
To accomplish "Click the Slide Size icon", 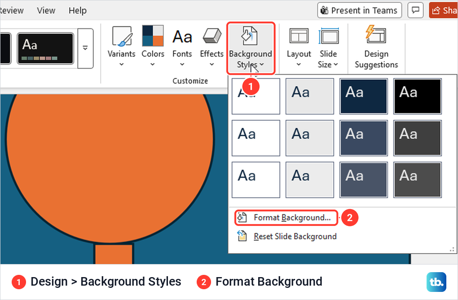I will coord(329,36).
